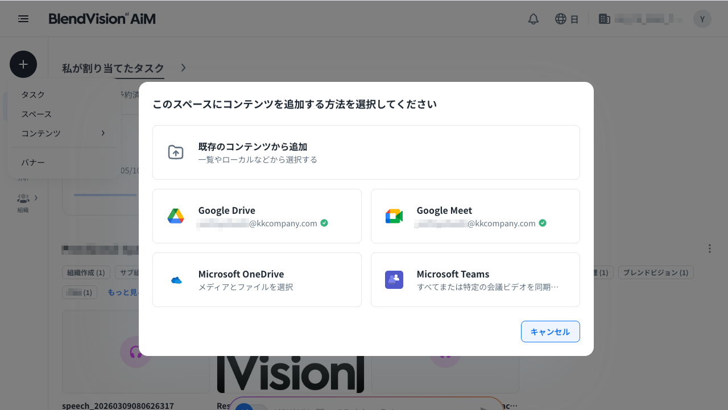The image size is (728, 410).
Task: Click the folder upload icon
Action: [x=176, y=152]
